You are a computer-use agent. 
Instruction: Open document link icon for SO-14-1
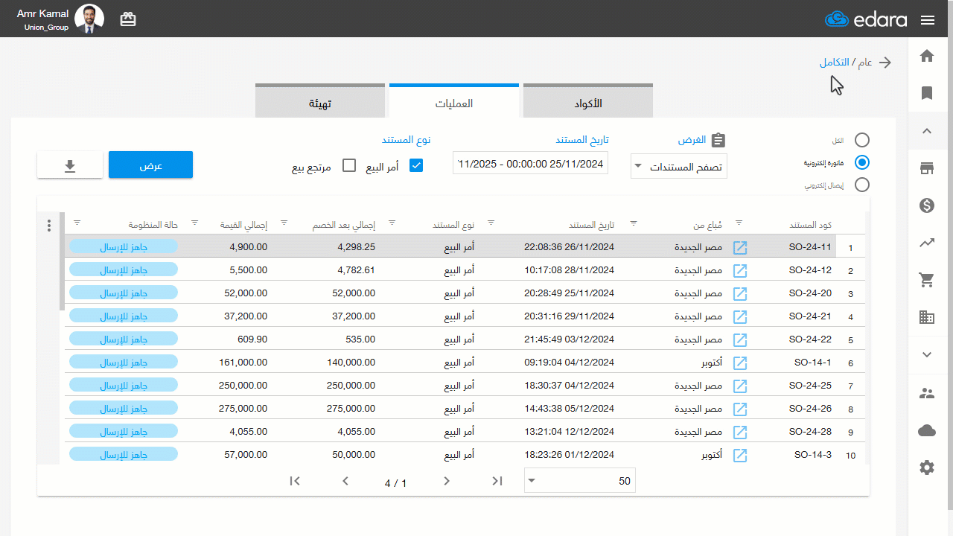tap(740, 363)
